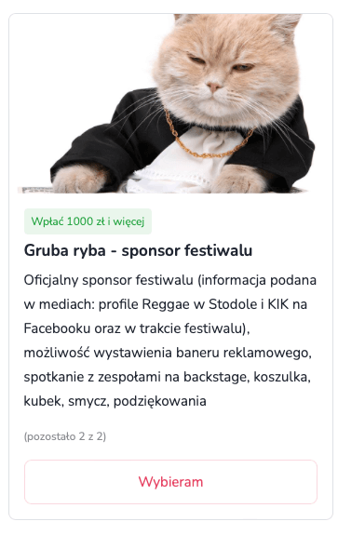Click the cat's left paw on the table

pyautogui.click(x=78, y=180)
